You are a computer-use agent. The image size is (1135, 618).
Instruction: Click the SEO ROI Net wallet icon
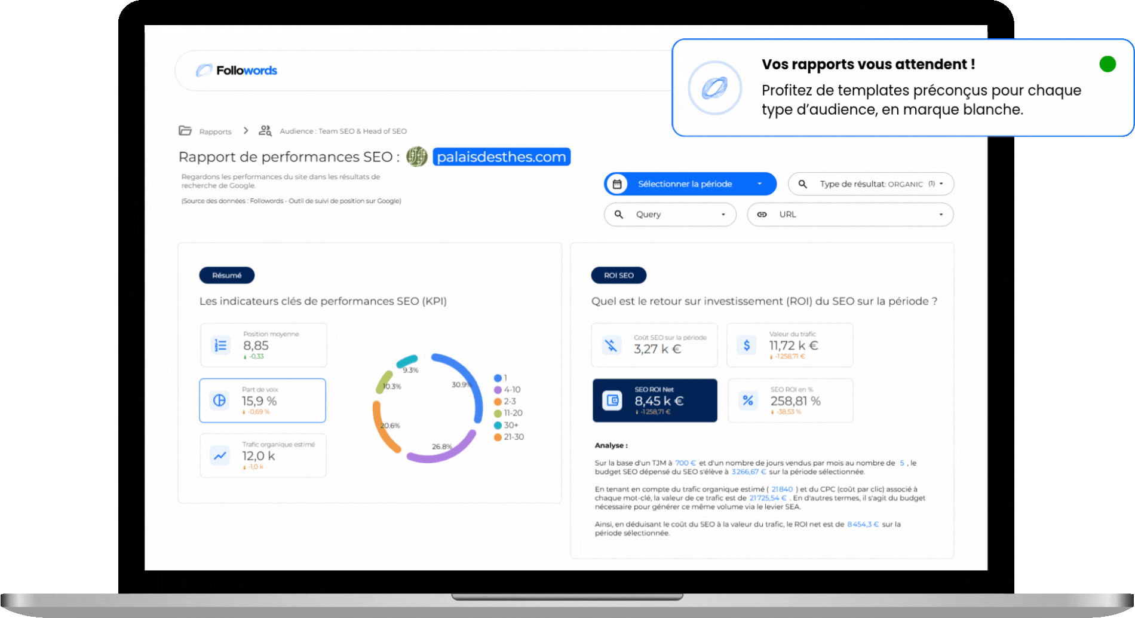(x=611, y=400)
